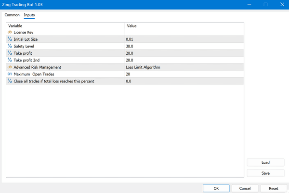Open the Loss Limit Algorithm value cell
Image resolution: width=289 pixels, height=193 pixels.
(183, 67)
